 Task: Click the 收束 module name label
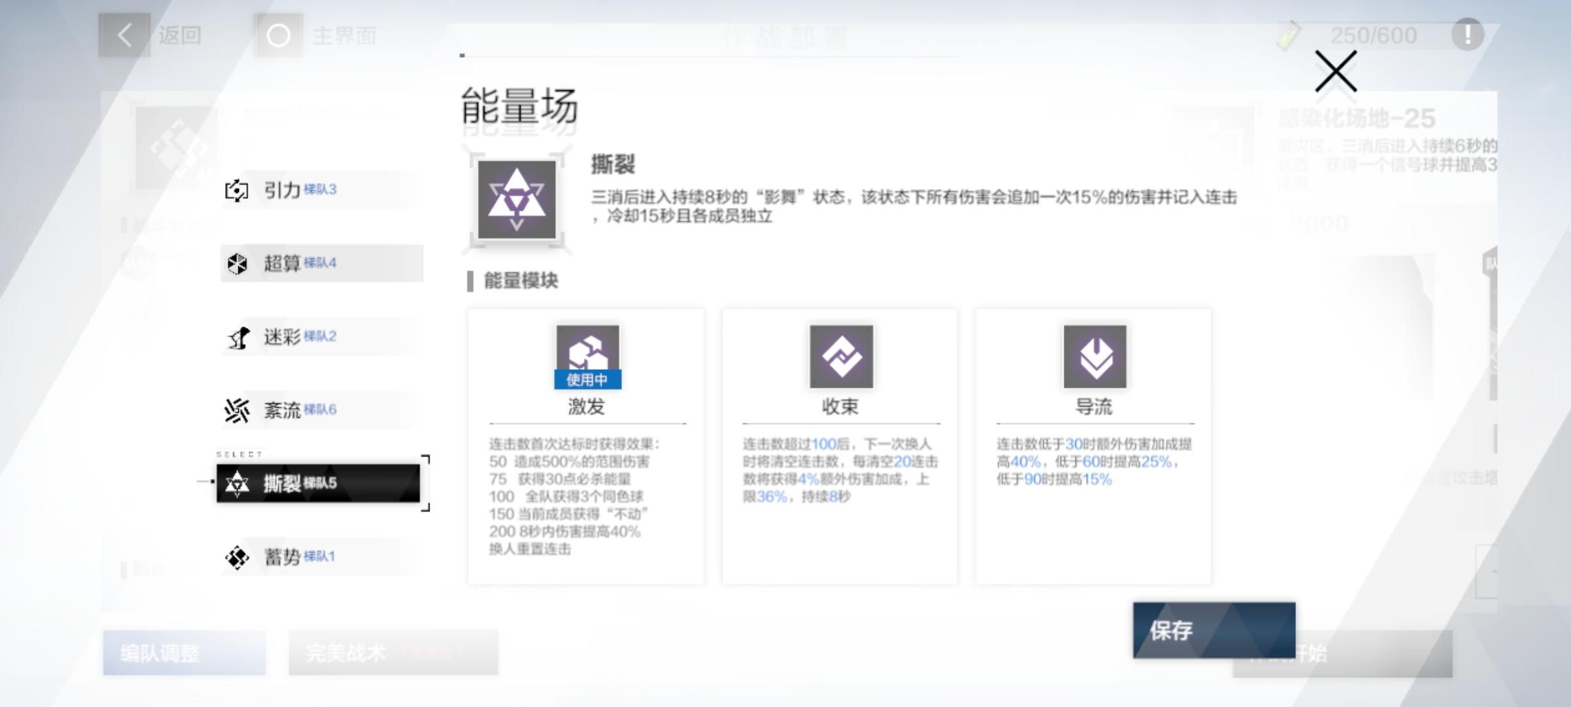point(840,407)
